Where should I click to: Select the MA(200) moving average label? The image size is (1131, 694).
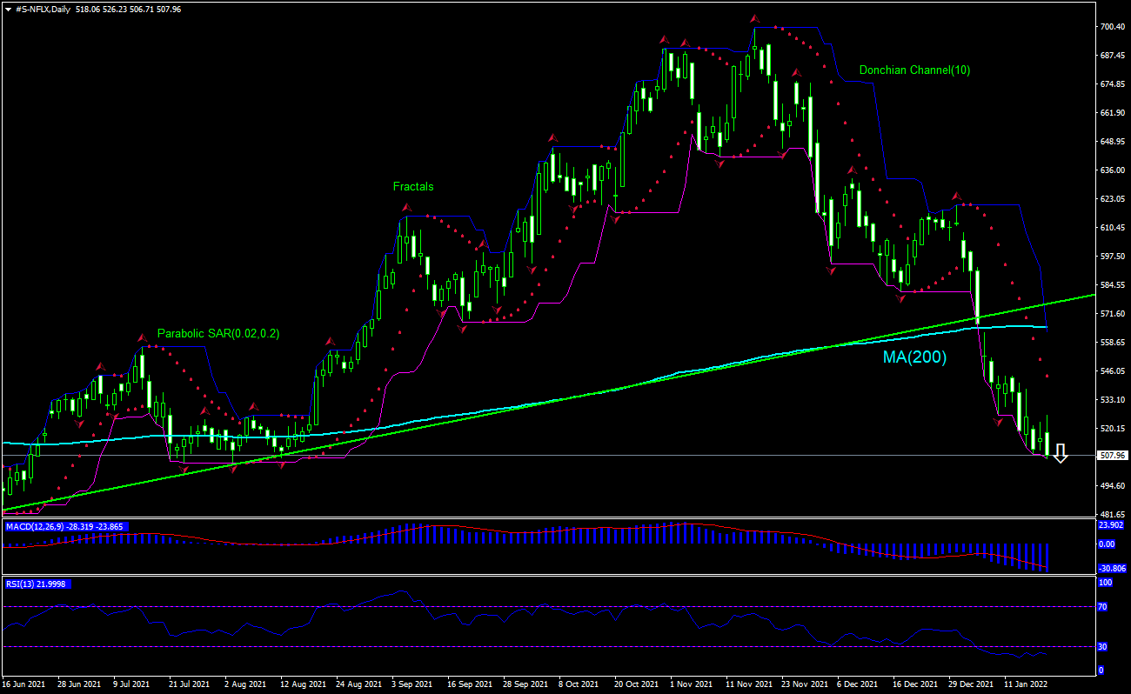pos(914,356)
